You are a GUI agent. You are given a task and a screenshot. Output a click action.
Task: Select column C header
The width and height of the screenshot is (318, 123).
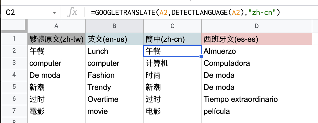point(173,26)
